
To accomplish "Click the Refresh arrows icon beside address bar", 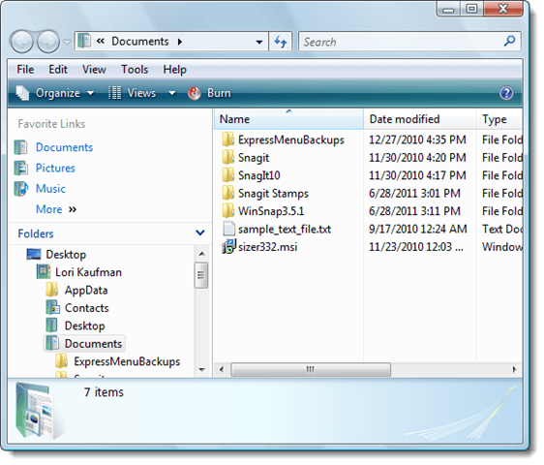I will 281,42.
